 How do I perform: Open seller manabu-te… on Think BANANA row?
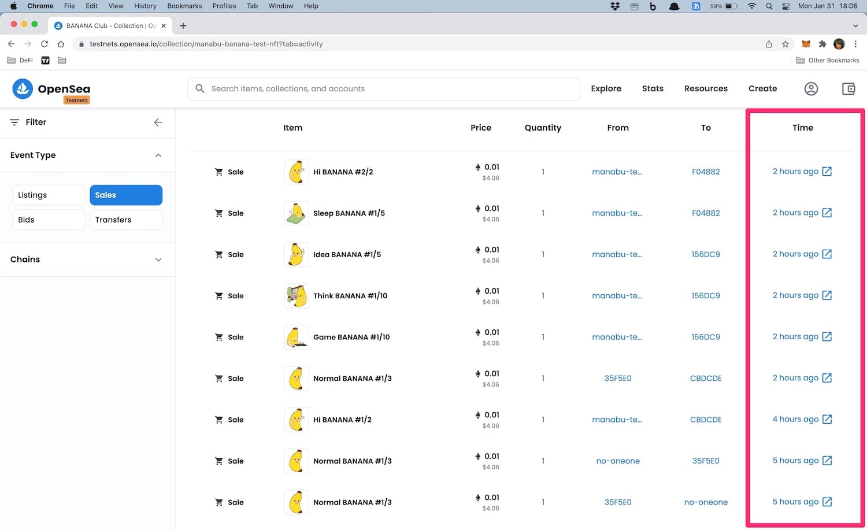click(617, 295)
